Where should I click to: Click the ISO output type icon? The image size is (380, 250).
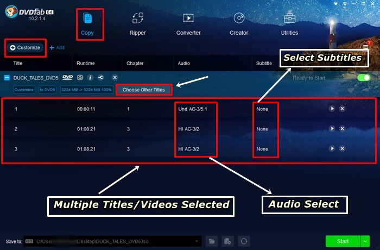(29, 241)
